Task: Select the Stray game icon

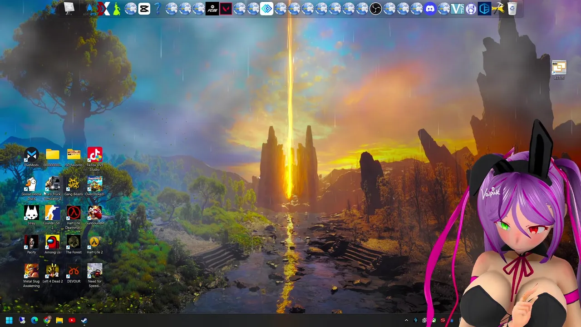Action: point(31,215)
